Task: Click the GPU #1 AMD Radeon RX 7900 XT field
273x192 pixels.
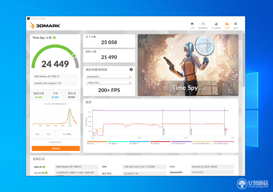Action: pos(76,167)
